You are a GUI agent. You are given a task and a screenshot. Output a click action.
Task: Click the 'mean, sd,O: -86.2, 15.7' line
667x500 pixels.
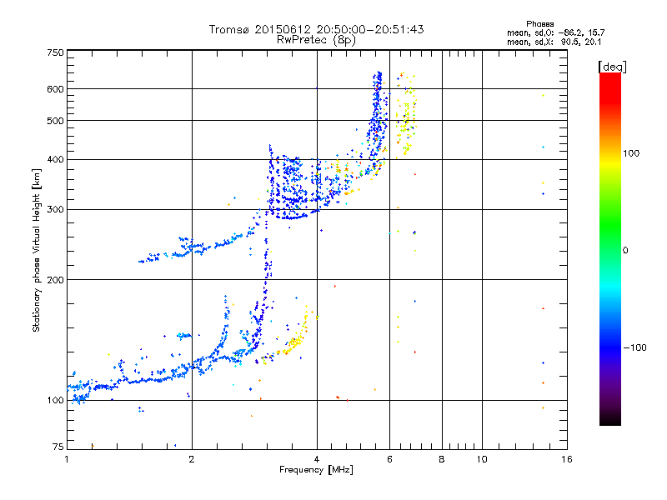coord(555,32)
